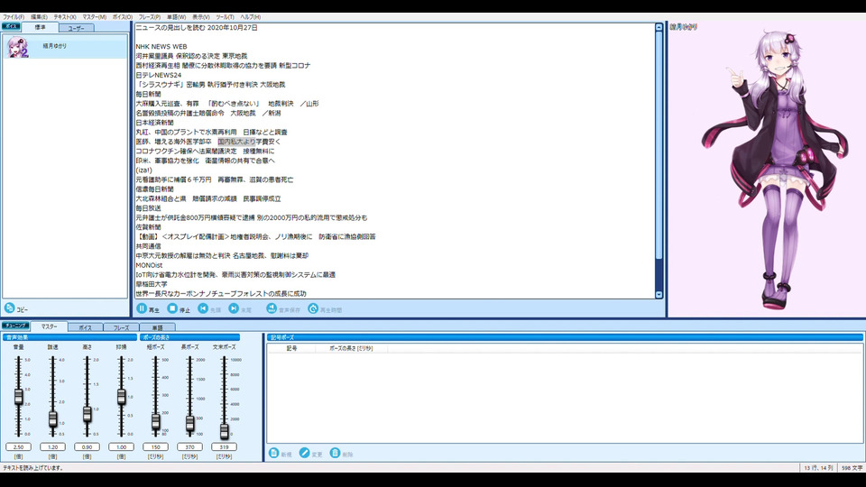Viewport: 866px width, 487px height.
Task: Click the intonation value field showing 1.00
Action: (x=121, y=446)
